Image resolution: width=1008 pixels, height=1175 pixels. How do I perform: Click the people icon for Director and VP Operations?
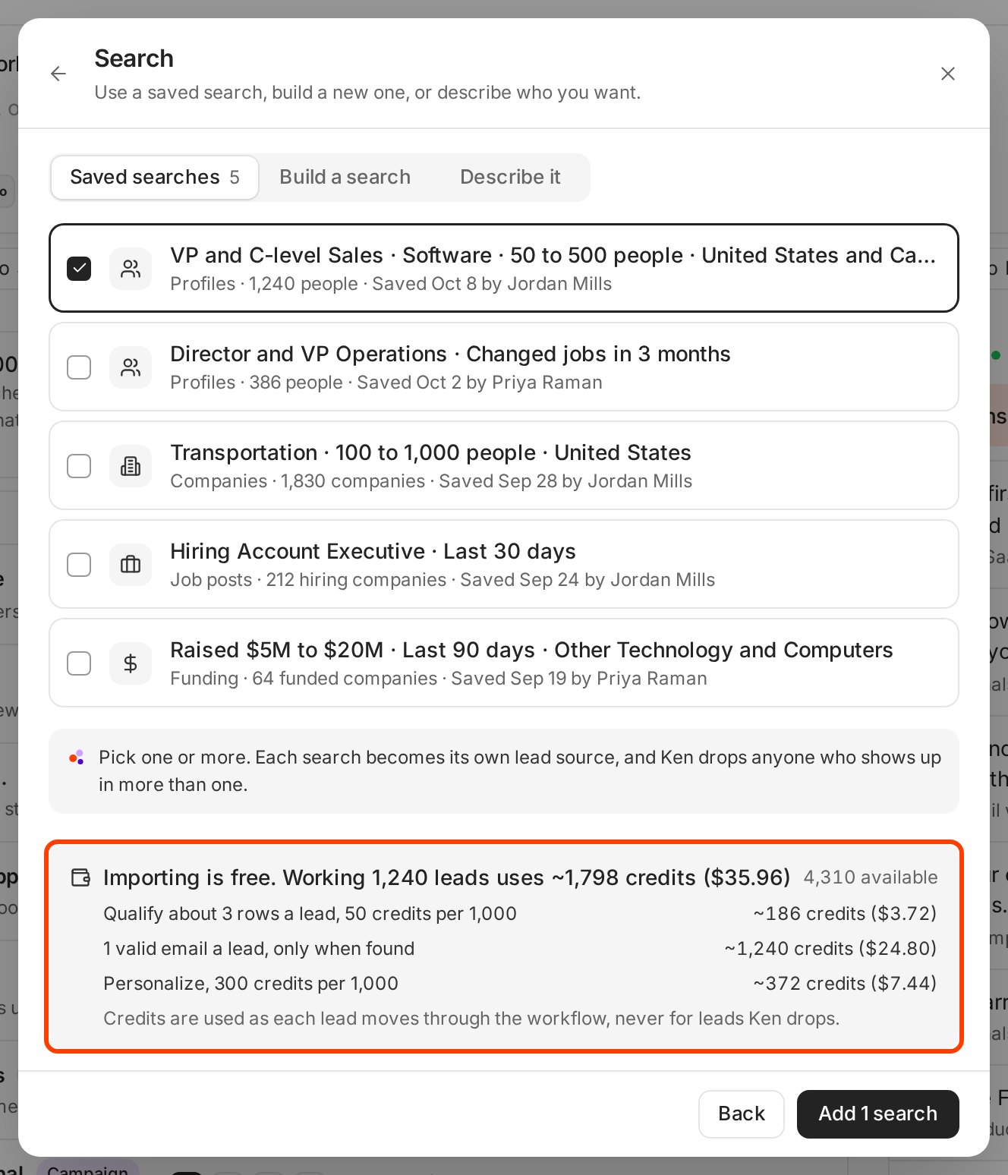[131, 367]
